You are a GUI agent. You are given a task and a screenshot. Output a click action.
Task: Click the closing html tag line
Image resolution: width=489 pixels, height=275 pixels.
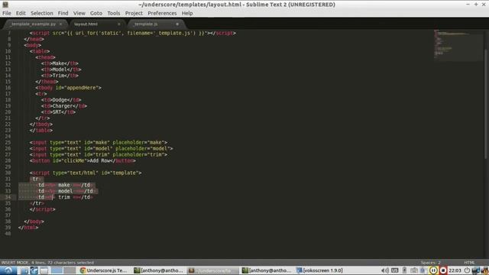28,228
